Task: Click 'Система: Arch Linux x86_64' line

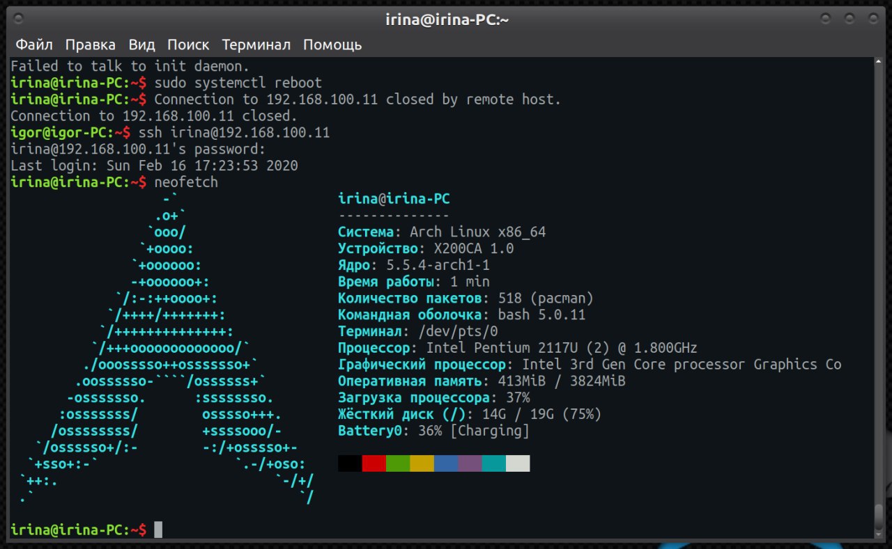Action: point(442,232)
